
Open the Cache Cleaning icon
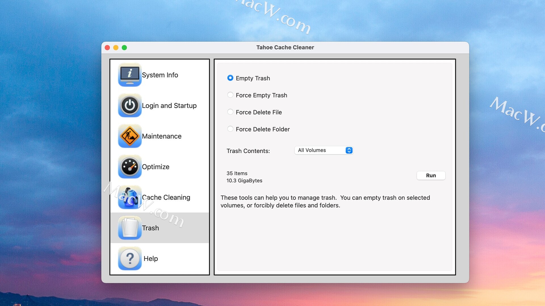click(x=130, y=197)
